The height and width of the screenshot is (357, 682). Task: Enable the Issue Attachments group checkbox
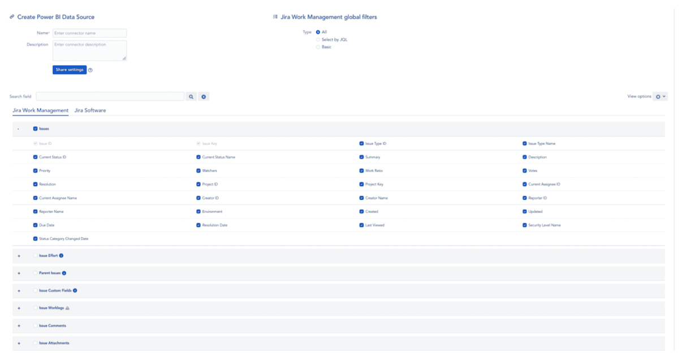click(36, 343)
